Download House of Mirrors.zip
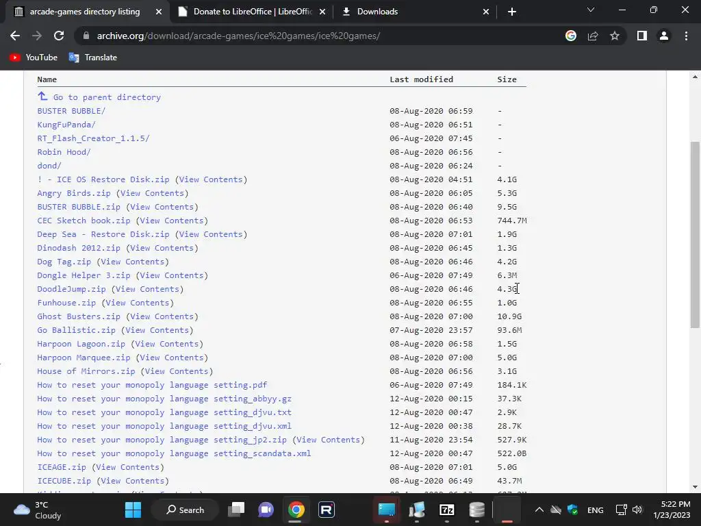Viewport: 701px width, 526px height. 86,371
